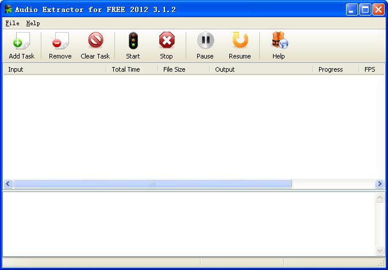Open the Help menu in the menu bar
Image resolution: width=388 pixels, height=270 pixels.
pyautogui.click(x=33, y=24)
